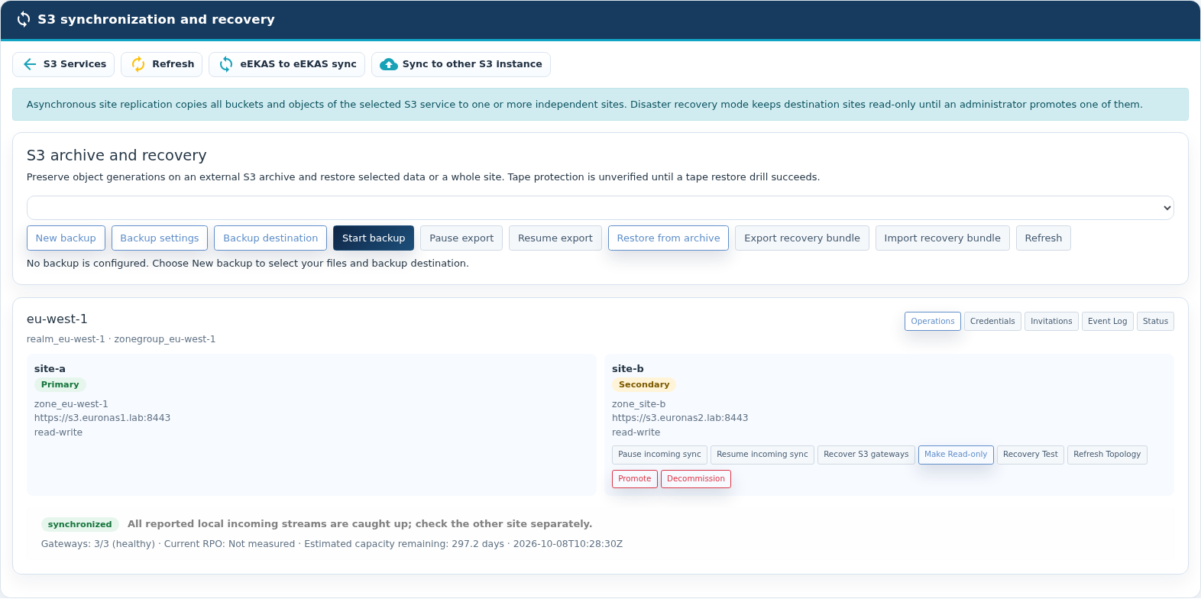Open the Credentials tab
Viewport: 1201px width, 599px height.
coord(992,322)
